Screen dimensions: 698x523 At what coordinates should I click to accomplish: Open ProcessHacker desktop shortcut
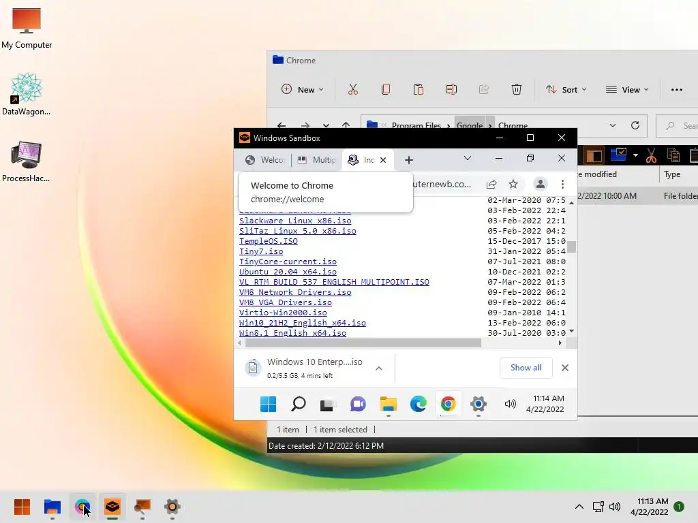(x=27, y=161)
